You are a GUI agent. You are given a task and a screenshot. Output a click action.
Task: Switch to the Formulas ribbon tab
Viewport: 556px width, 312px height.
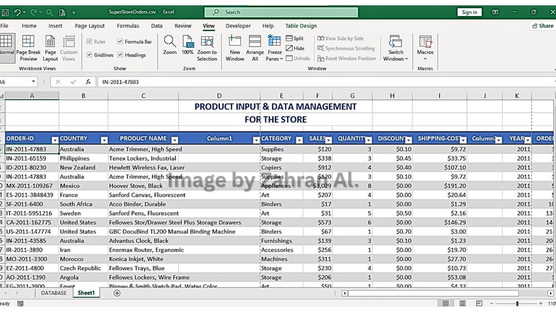(x=127, y=26)
